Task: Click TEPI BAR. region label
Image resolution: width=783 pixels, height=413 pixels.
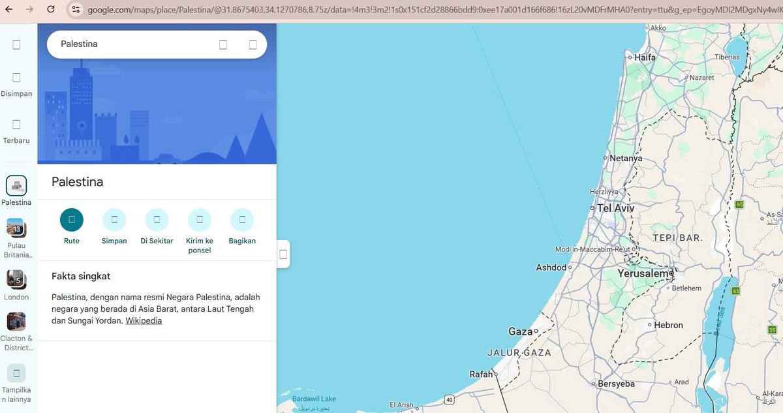Action: (677, 238)
